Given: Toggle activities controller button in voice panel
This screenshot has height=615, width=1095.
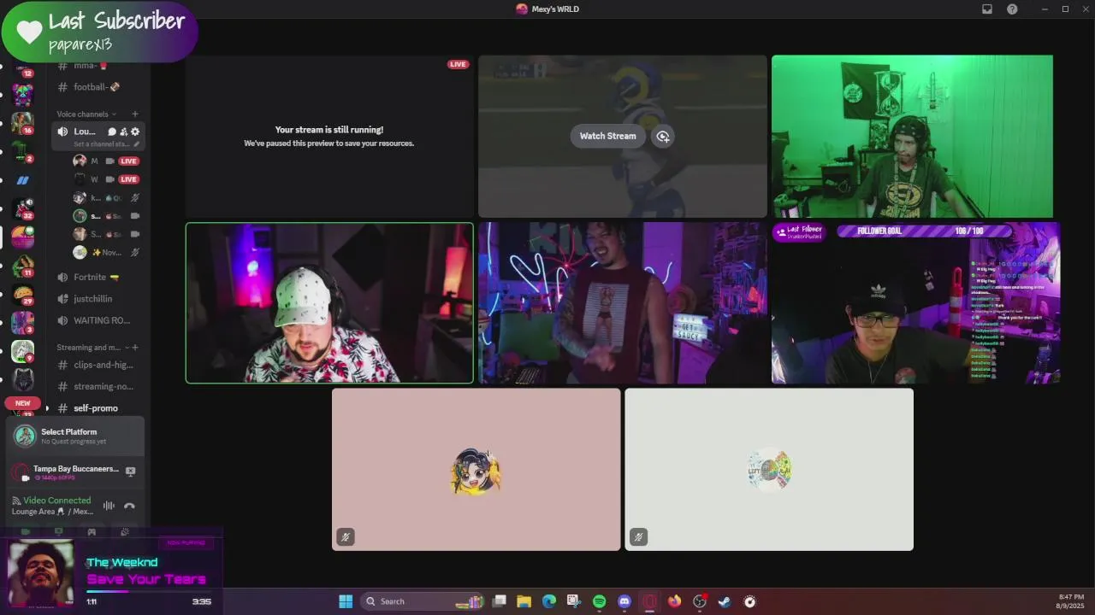Looking at the screenshot, I should point(92,531).
